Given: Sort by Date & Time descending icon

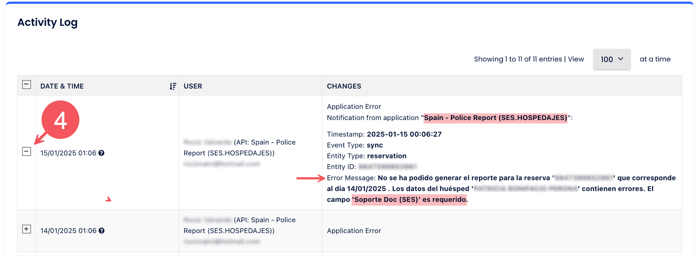Looking at the screenshot, I should 173,86.
